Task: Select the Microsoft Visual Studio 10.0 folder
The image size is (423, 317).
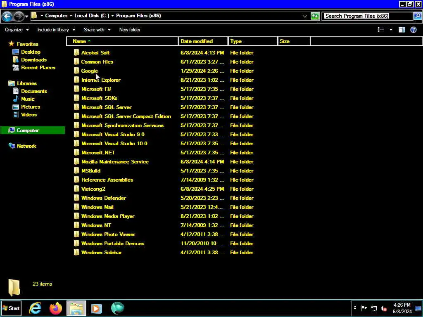Action: [114, 143]
